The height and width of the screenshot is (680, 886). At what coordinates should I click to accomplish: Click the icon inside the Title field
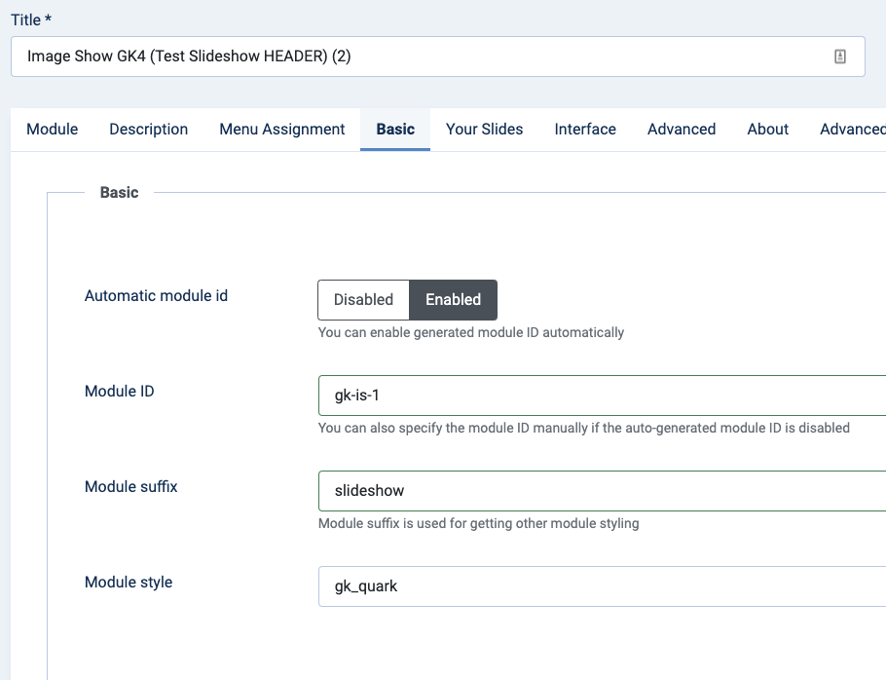click(840, 57)
